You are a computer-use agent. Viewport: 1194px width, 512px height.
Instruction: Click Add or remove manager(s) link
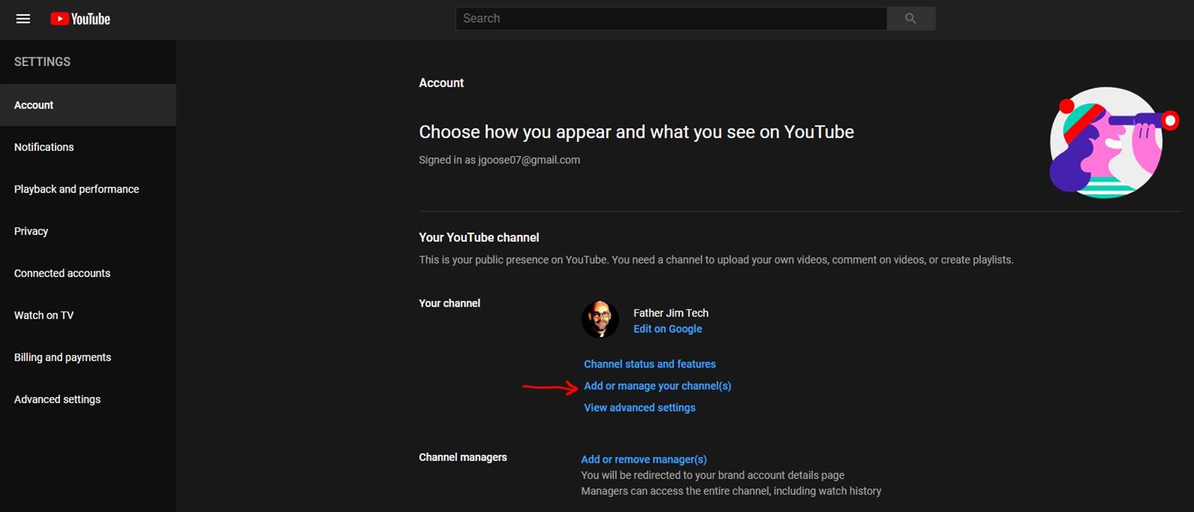point(644,459)
